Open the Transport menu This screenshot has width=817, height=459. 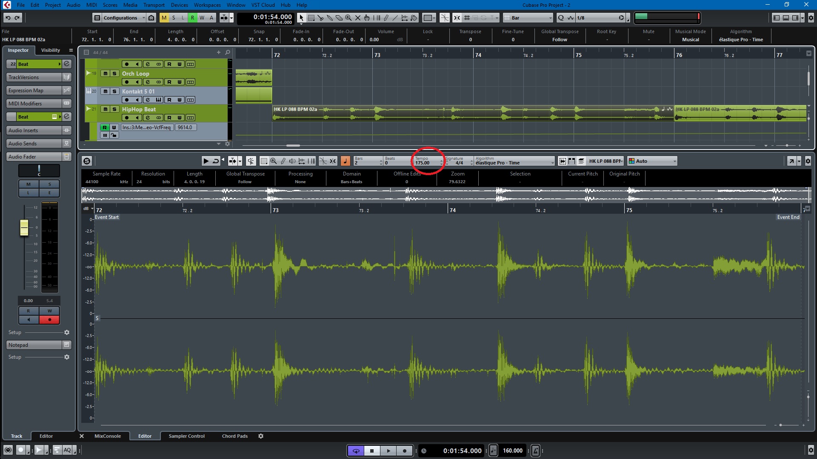[154, 5]
